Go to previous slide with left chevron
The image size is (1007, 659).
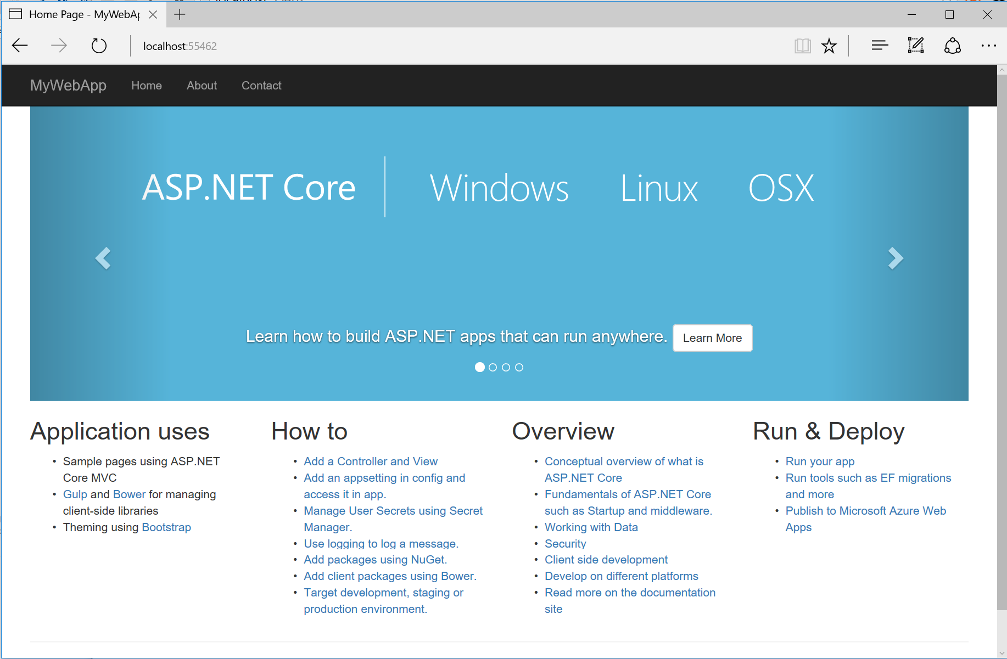click(x=103, y=258)
